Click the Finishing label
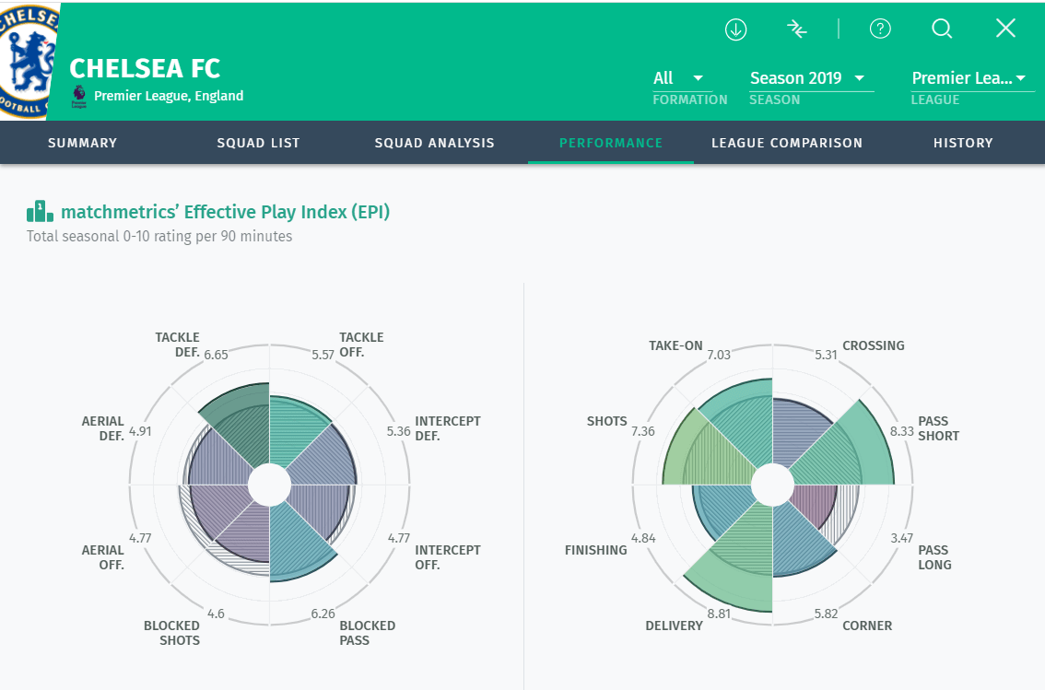 596,550
